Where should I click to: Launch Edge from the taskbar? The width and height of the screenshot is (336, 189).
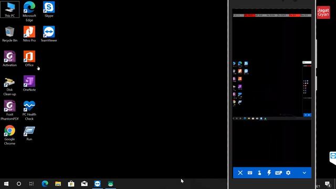click(45, 184)
